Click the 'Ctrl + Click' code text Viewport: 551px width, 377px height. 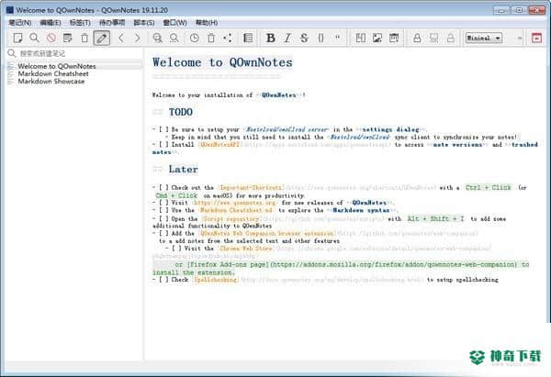tap(489, 188)
